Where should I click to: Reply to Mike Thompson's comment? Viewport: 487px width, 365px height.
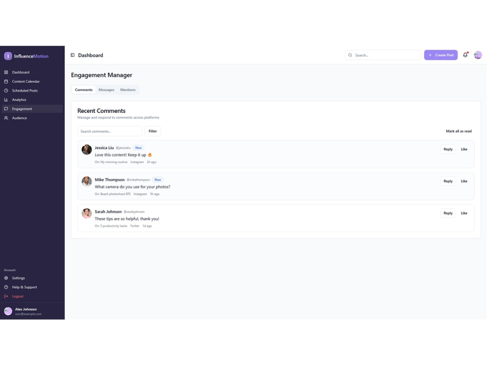[448, 181]
